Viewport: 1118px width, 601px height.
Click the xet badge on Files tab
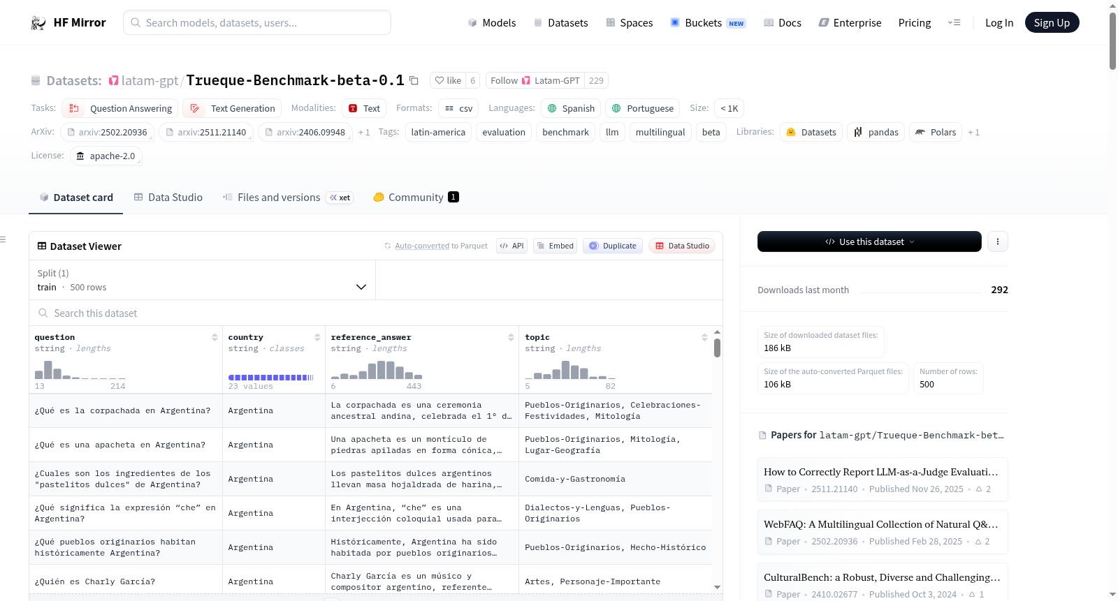(340, 198)
